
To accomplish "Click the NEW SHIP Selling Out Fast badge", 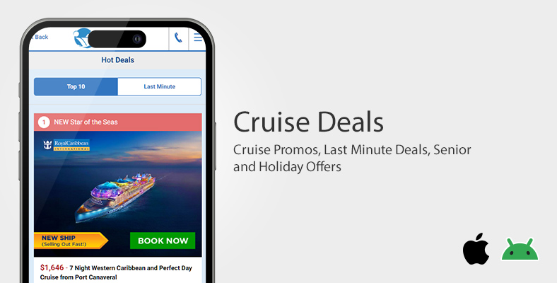I will 71,241.
